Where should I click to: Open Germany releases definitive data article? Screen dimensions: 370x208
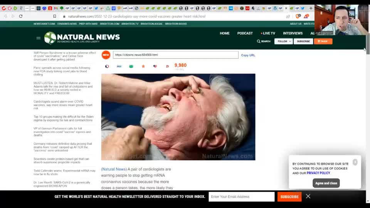pos(62,147)
